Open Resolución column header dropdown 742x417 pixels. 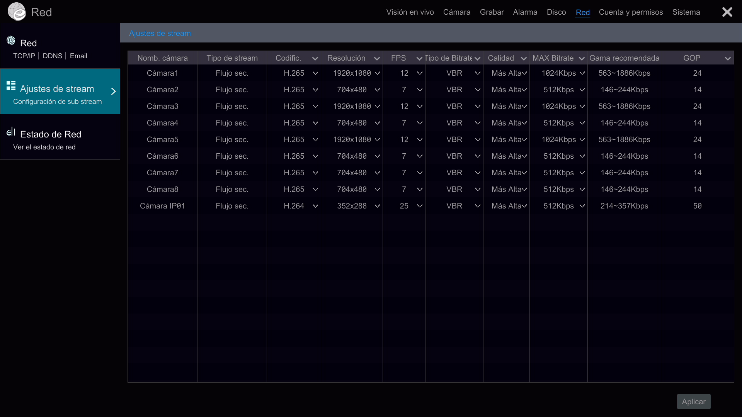(377, 58)
